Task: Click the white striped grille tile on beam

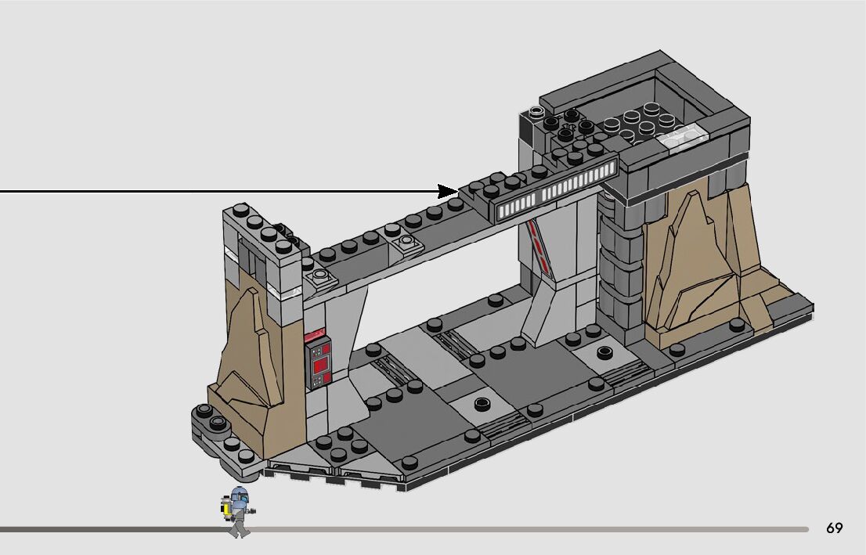Action: click(x=554, y=195)
